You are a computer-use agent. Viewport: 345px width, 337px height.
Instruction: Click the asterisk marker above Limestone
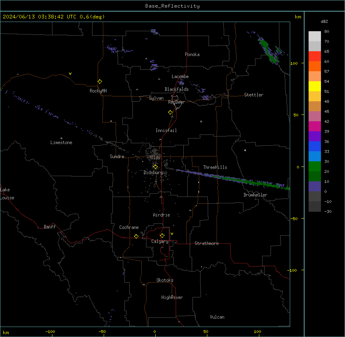(x=61, y=138)
